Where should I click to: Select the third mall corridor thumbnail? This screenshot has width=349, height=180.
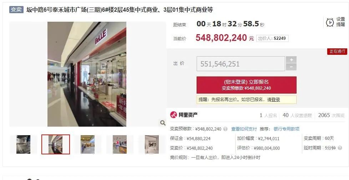click(x=87, y=144)
